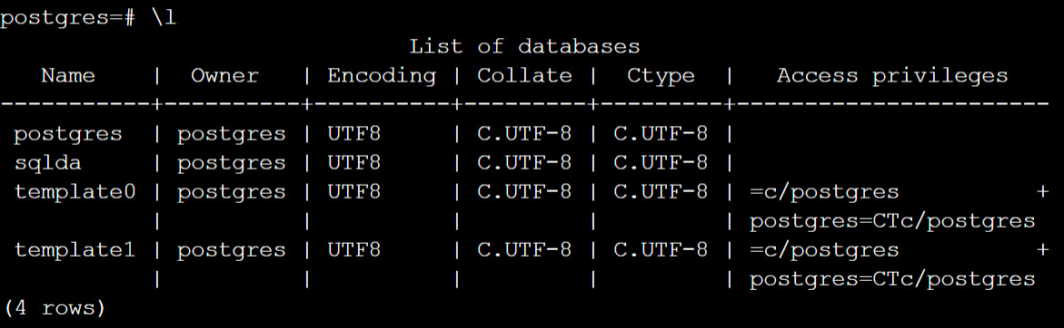Select the postgres database name

coord(68,134)
